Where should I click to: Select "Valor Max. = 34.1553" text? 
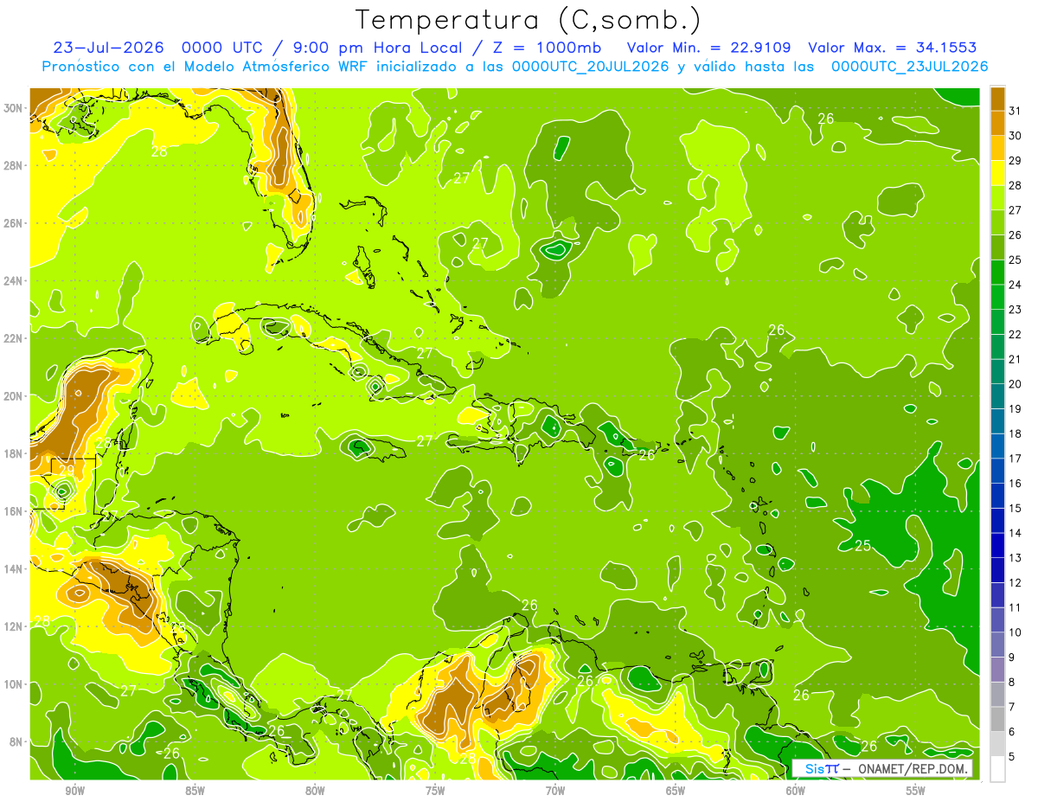pos(892,48)
